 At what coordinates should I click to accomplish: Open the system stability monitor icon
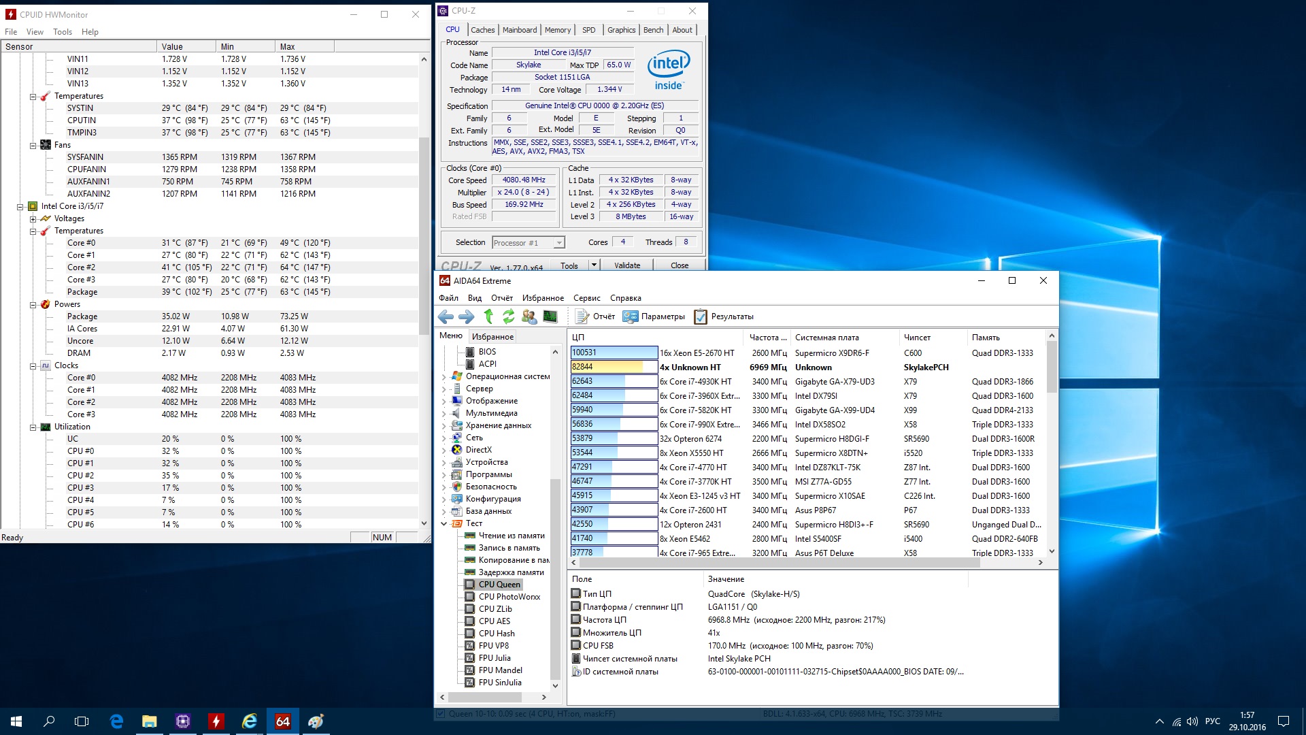pos(550,316)
